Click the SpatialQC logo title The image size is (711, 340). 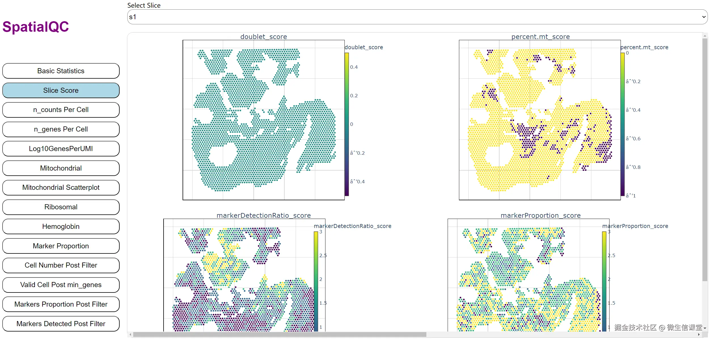pyautogui.click(x=36, y=27)
